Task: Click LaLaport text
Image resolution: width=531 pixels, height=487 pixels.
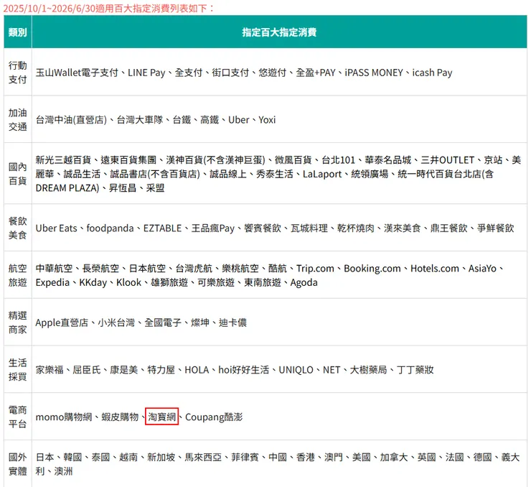Action: 322,174
